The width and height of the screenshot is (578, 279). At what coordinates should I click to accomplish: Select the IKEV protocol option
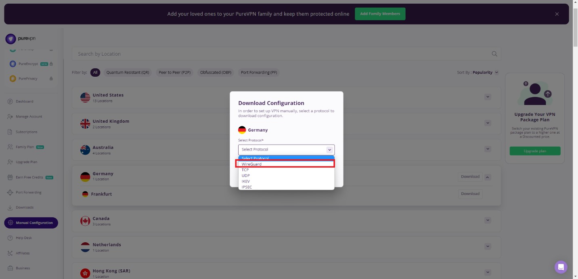pyautogui.click(x=246, y=181)
